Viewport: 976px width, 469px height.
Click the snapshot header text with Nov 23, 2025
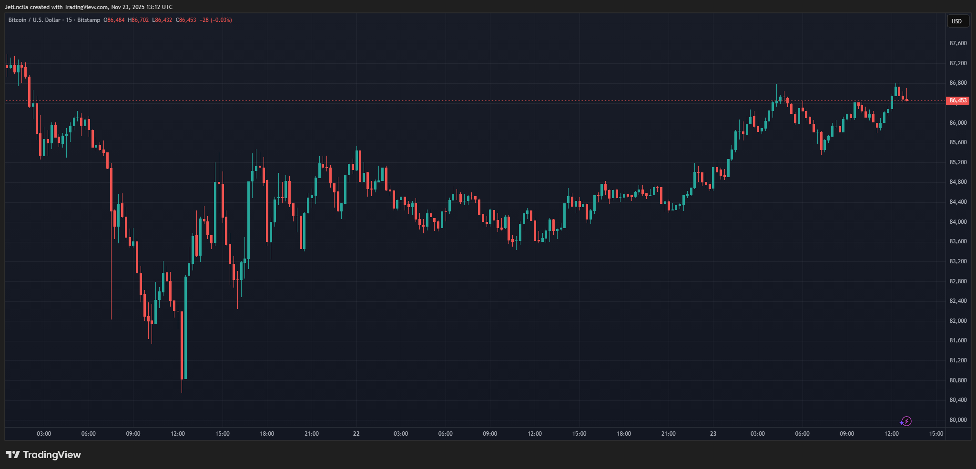coord(89,7)
